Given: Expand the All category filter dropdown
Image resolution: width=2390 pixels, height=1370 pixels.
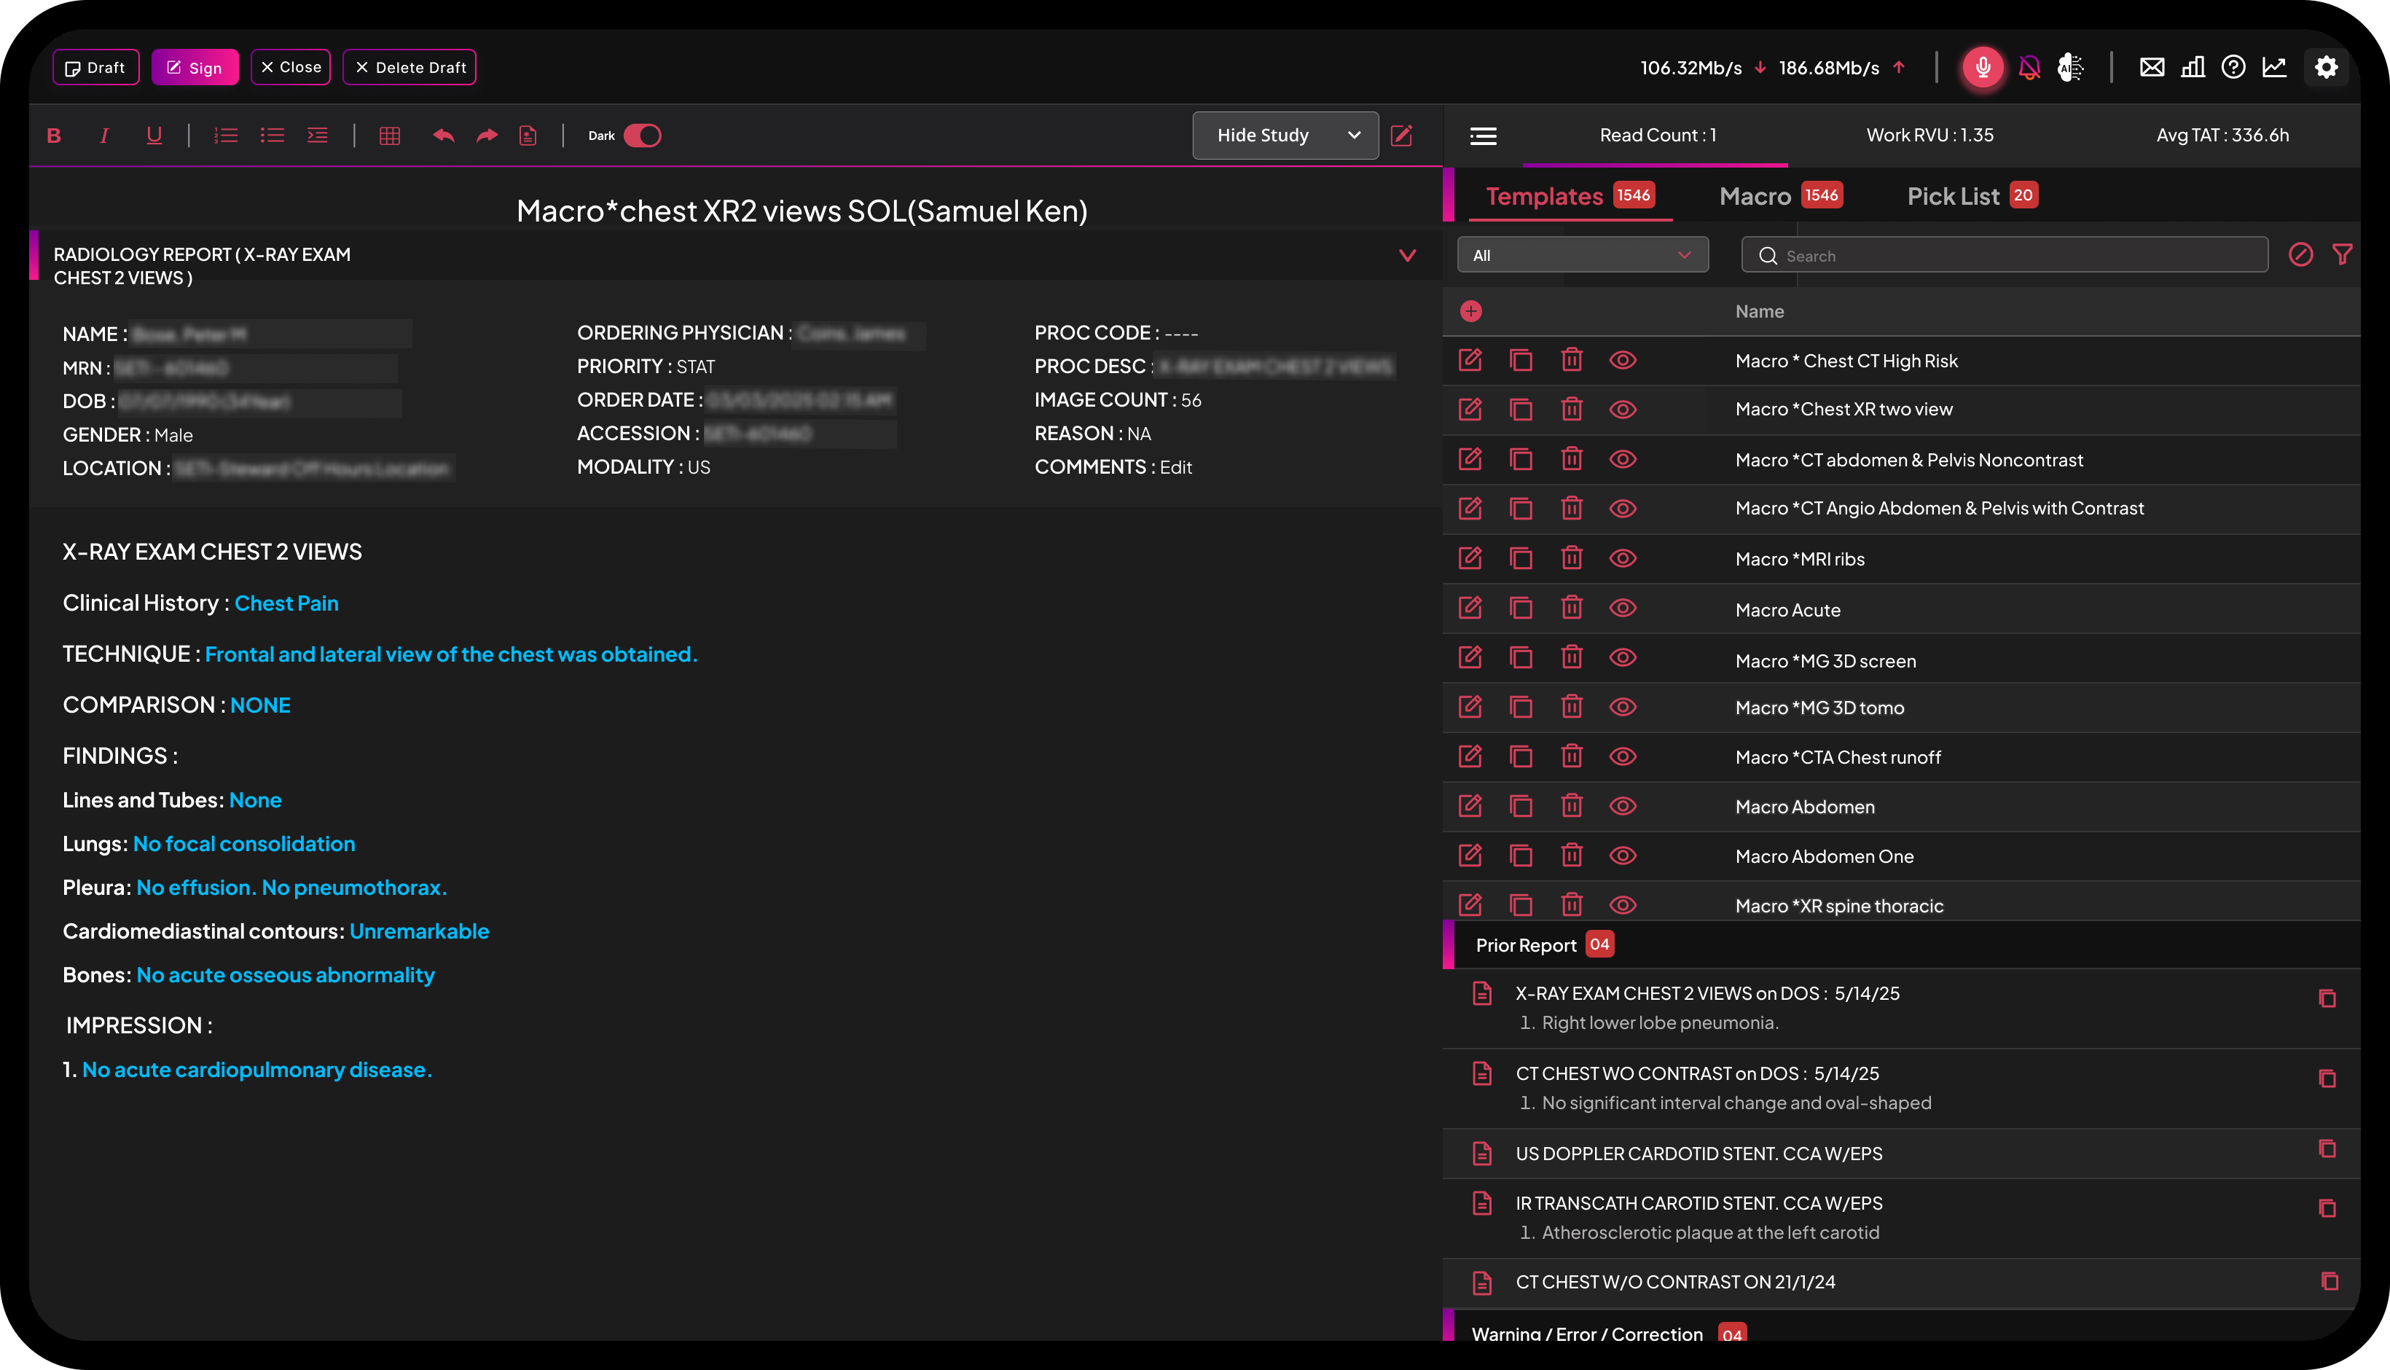Looking at the screenshot, I should (1582, 255).
